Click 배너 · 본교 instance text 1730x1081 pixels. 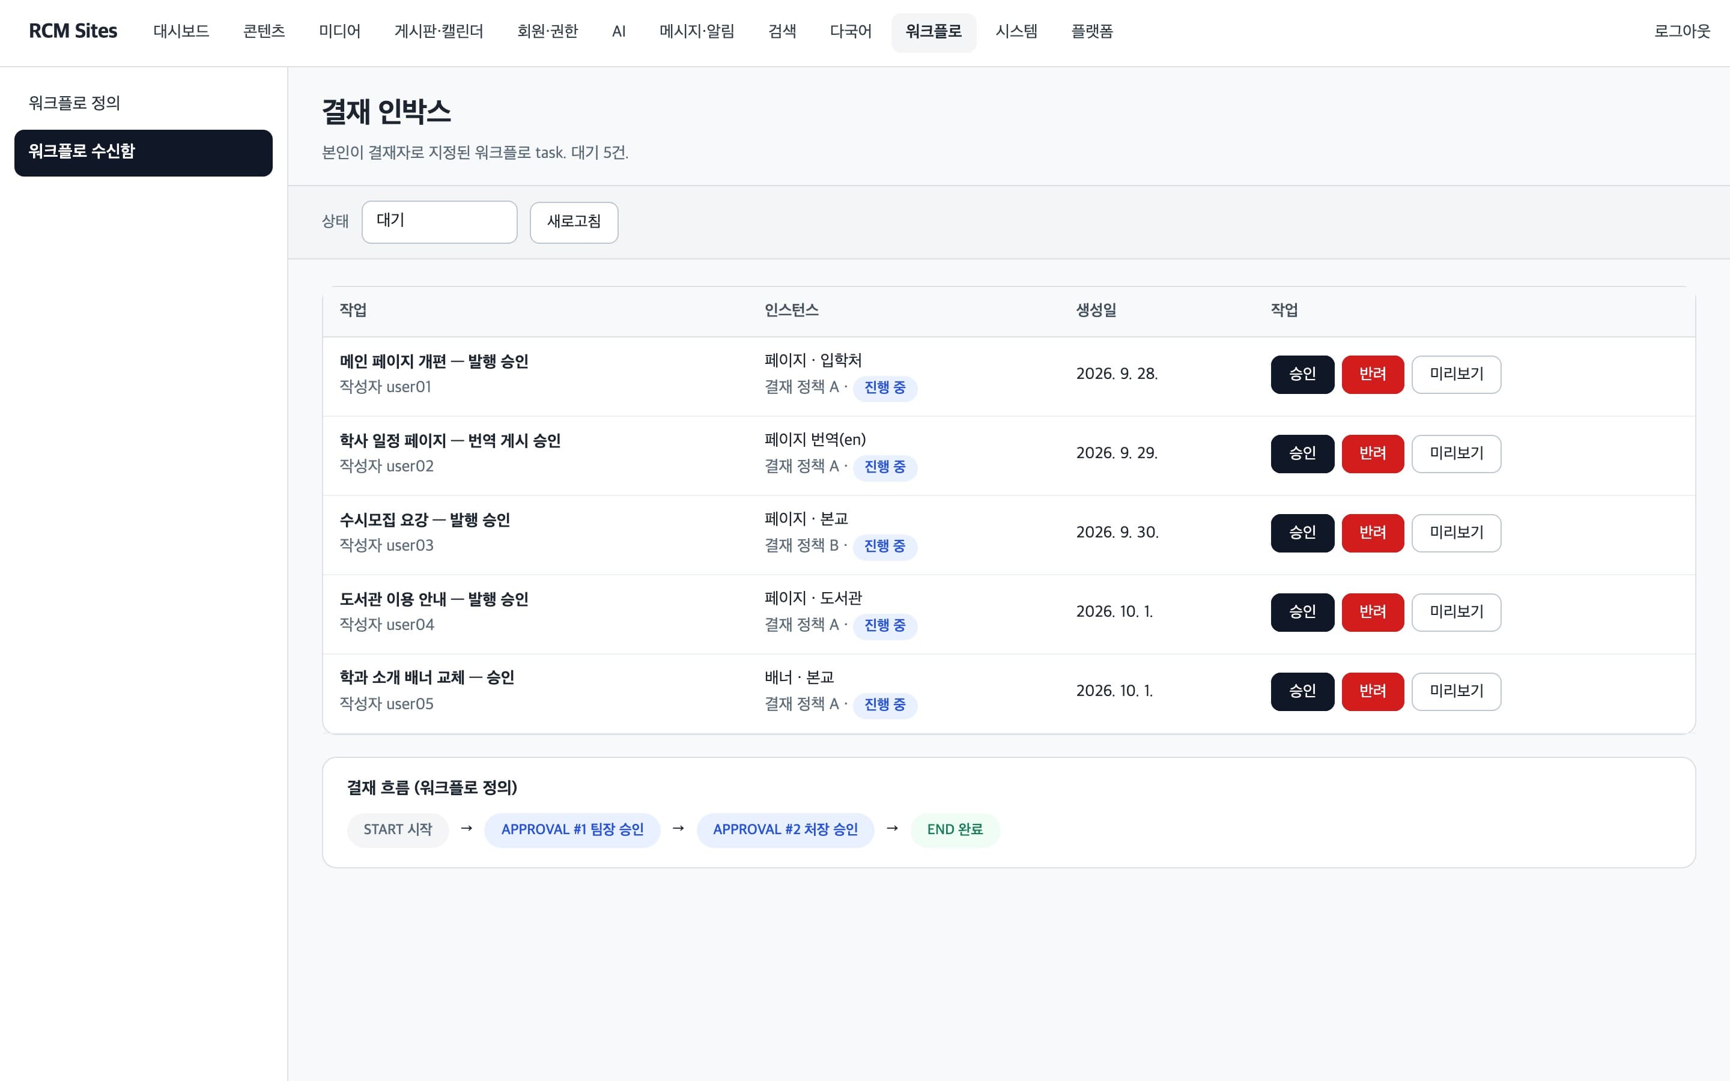(800, 678)
